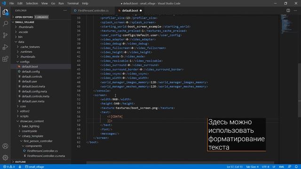Change the UTF-8 encoding setting

click(x=265, y=167)
